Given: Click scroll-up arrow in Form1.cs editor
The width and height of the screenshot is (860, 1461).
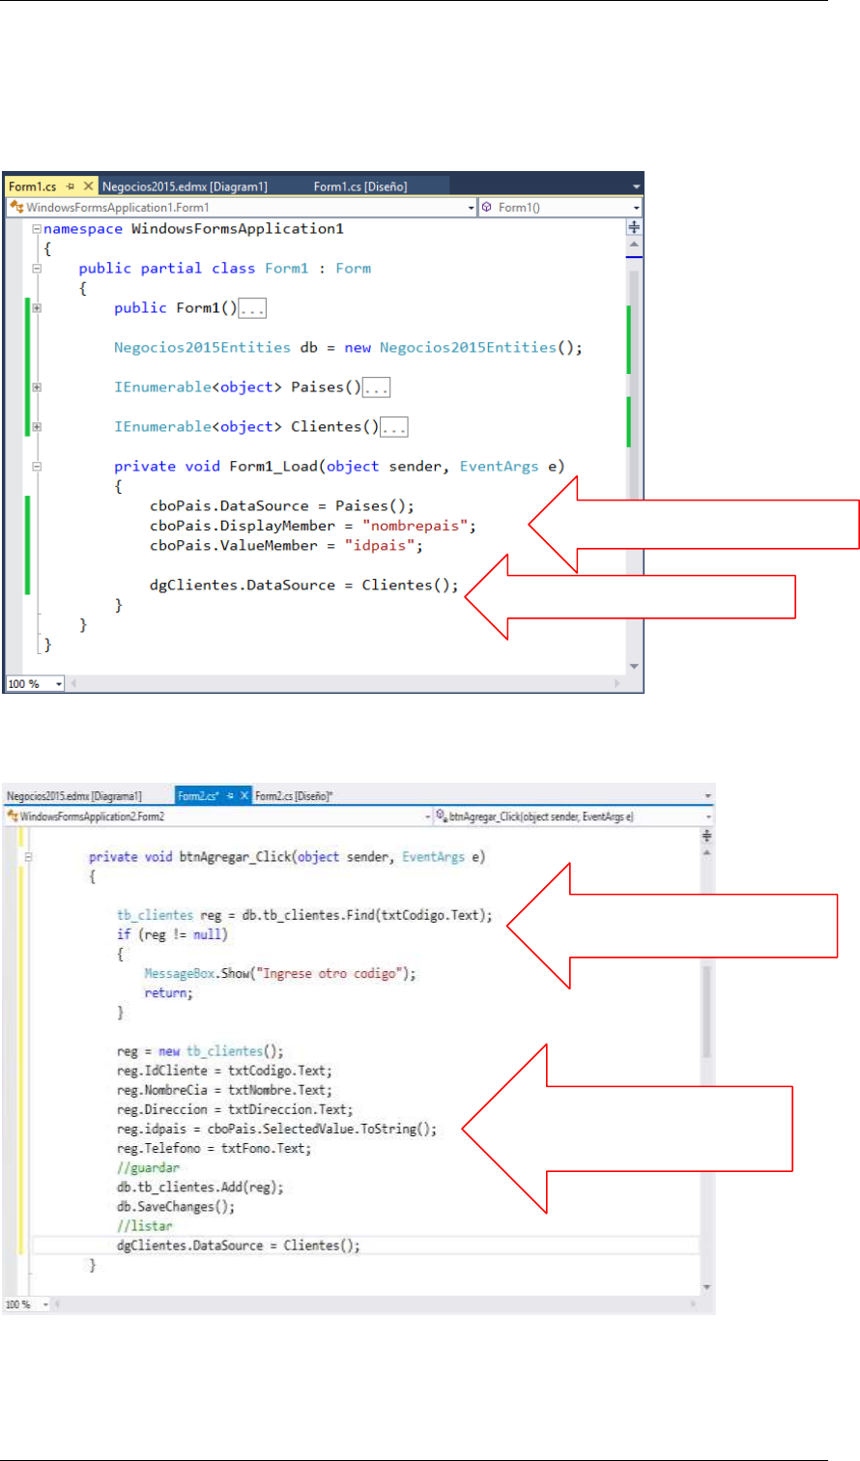Looking at the screenshot, I should coord(635,244).
